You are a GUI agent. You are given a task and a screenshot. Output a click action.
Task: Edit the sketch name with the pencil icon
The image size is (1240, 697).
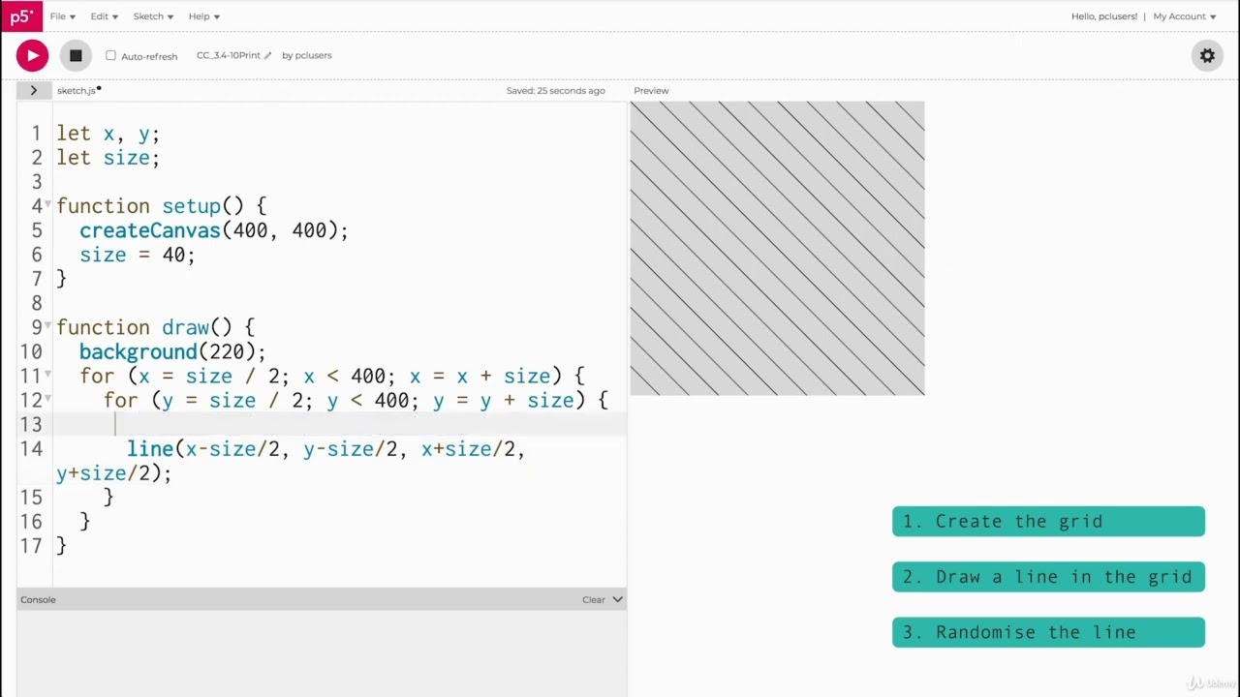tap(268, 55)
